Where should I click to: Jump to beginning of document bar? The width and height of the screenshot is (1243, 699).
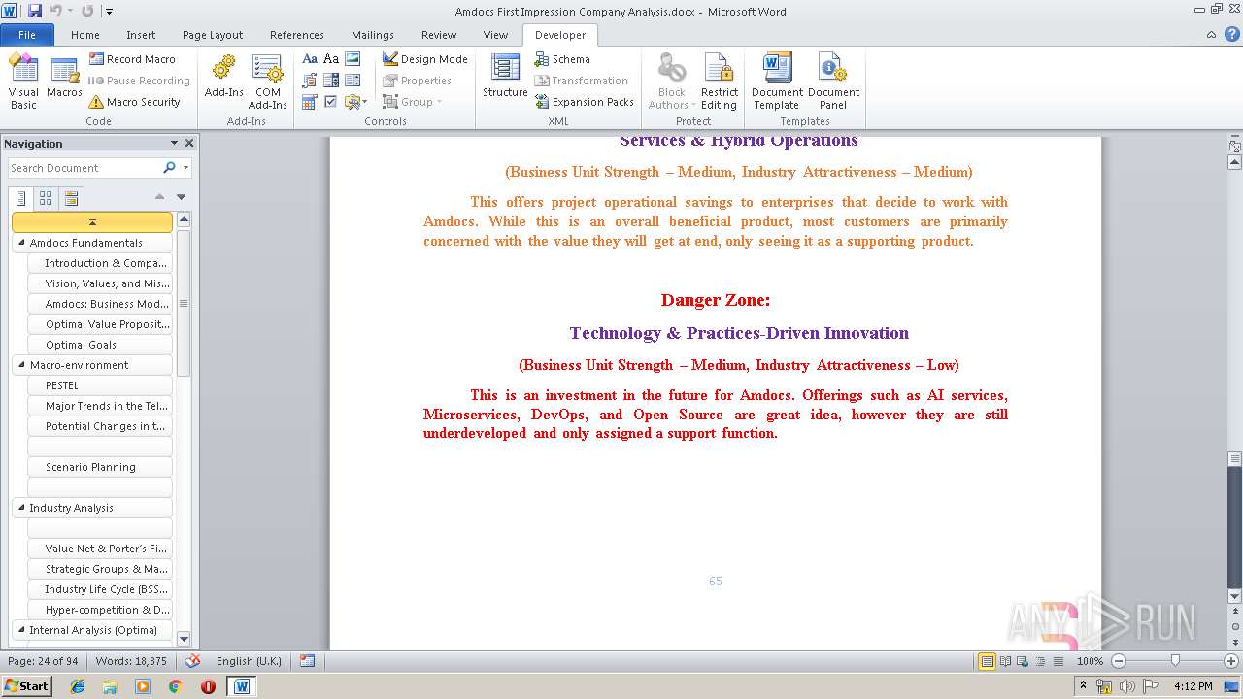(x=92, y=222)
